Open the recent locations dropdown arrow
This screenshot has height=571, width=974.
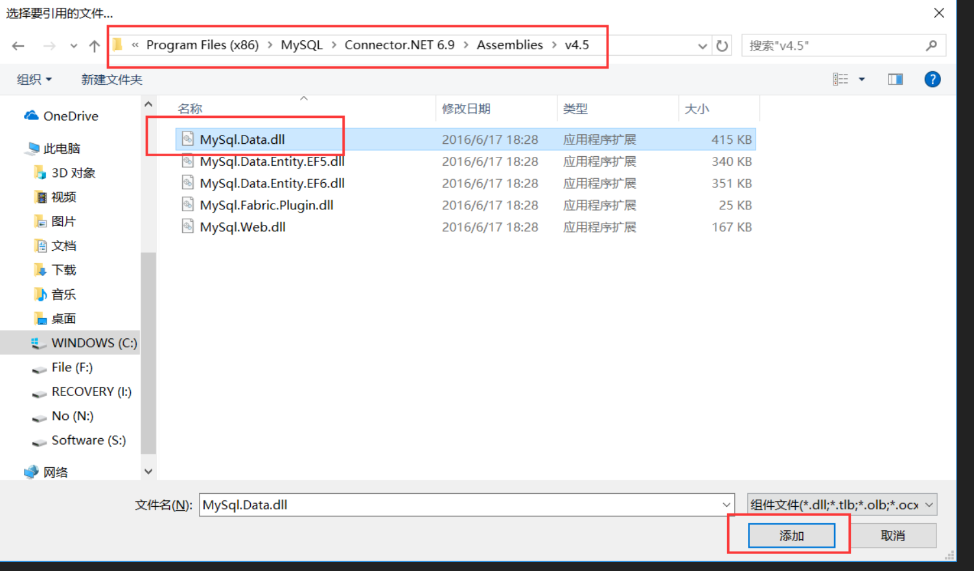tap(73, 46)
